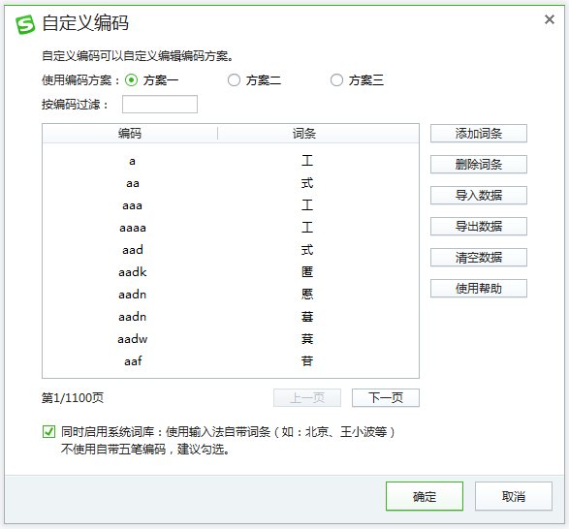Click the 词条 column header

click(304, 133)
